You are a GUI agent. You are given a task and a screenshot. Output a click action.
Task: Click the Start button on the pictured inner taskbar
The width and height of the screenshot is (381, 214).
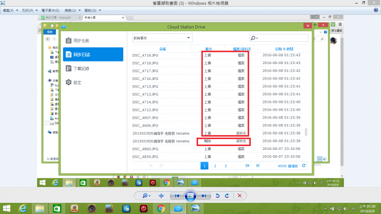click(x=42, y=183)
